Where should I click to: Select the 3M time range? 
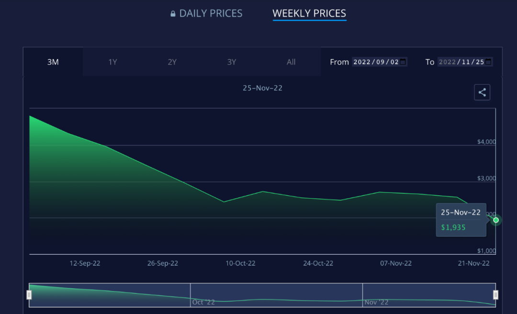[53, 62]
